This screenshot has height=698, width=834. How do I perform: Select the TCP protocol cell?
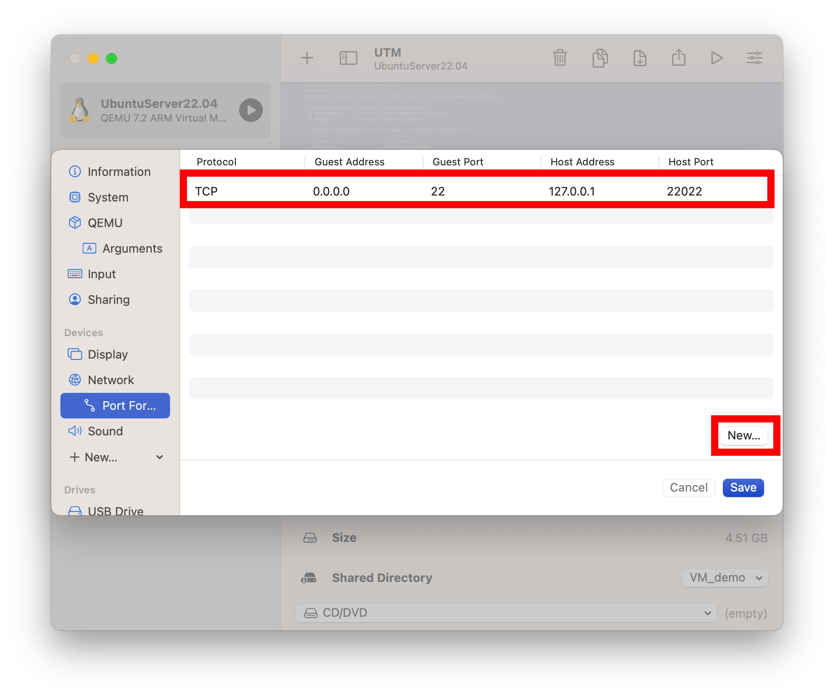coord(206,191)
